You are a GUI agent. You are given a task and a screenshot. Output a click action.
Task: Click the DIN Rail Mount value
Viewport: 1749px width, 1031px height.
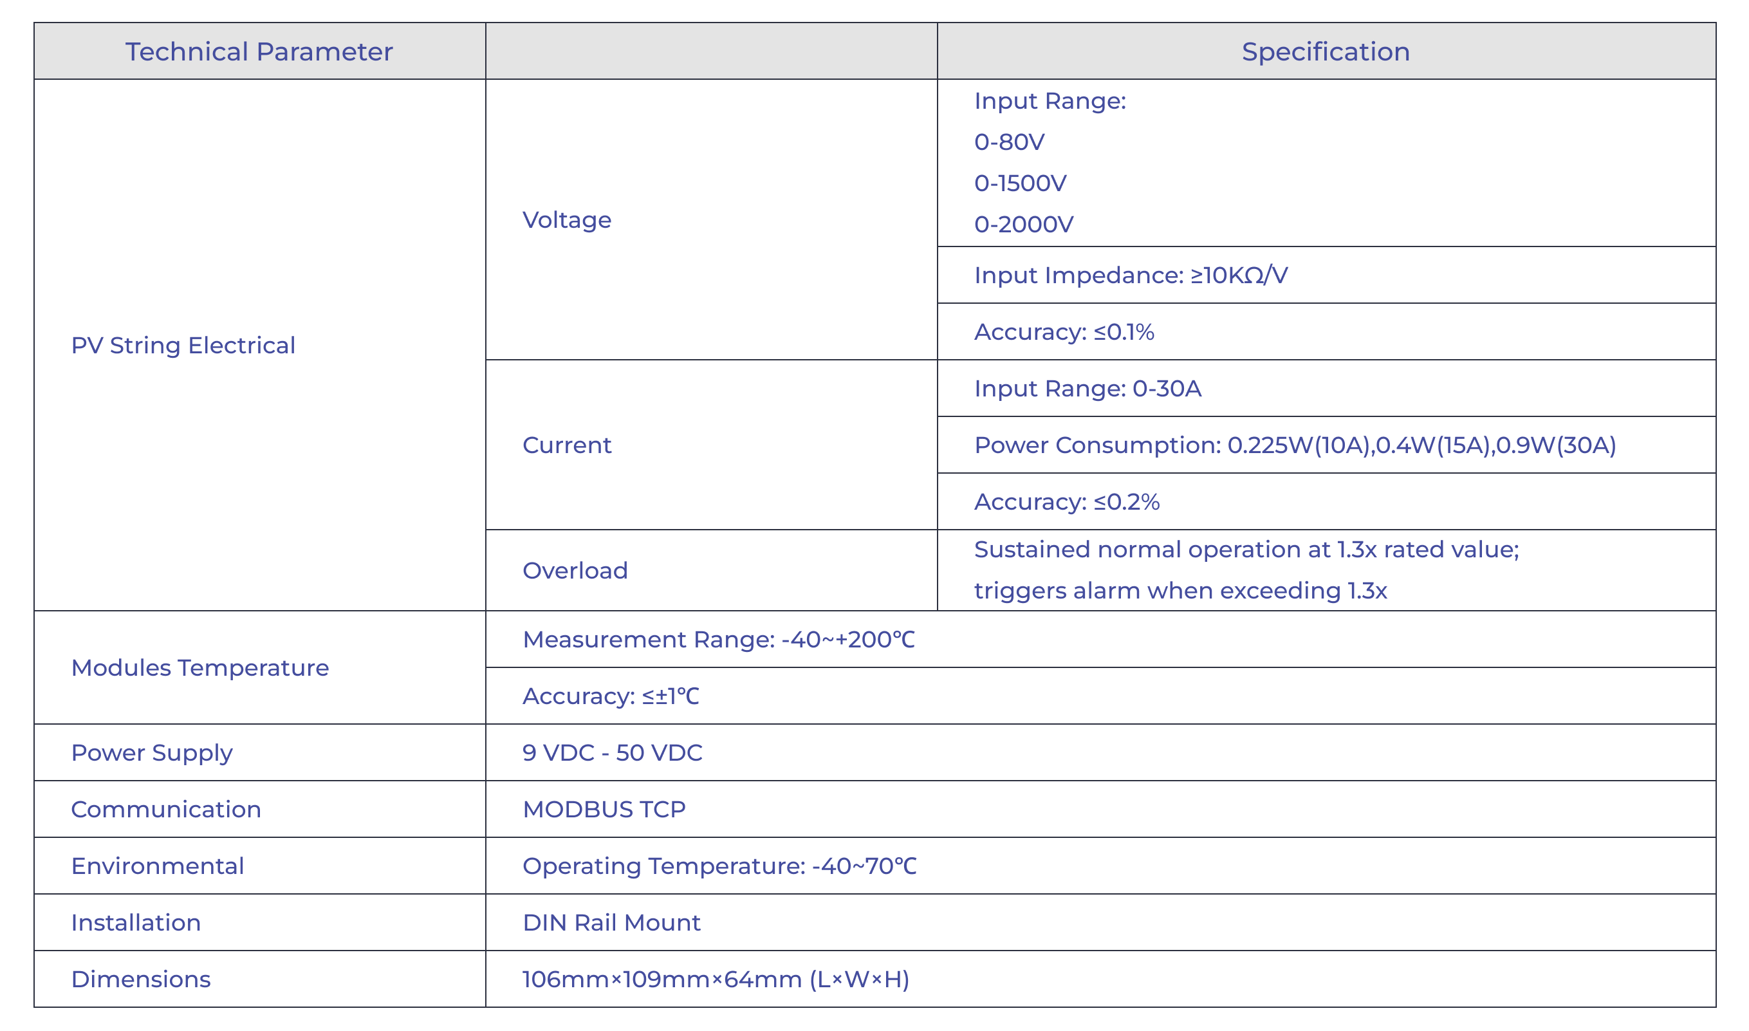pyautogui.click(x=611, y=923)
